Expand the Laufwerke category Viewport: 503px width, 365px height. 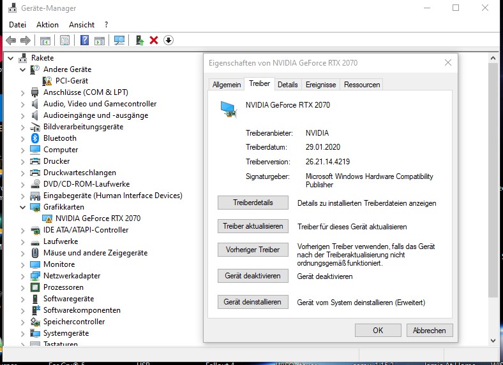coord(22,242)
